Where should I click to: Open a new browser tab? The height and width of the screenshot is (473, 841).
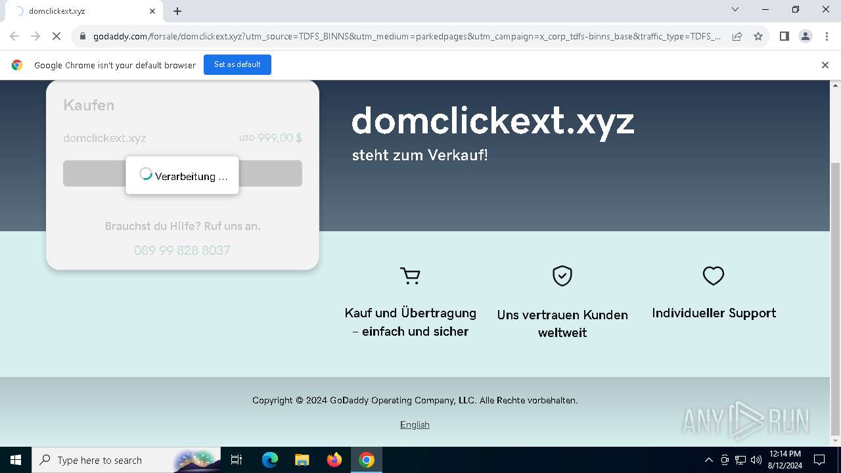point(177,11)
